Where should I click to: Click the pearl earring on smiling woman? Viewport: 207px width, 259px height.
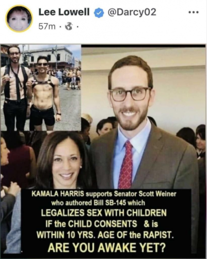pos(81,167)
